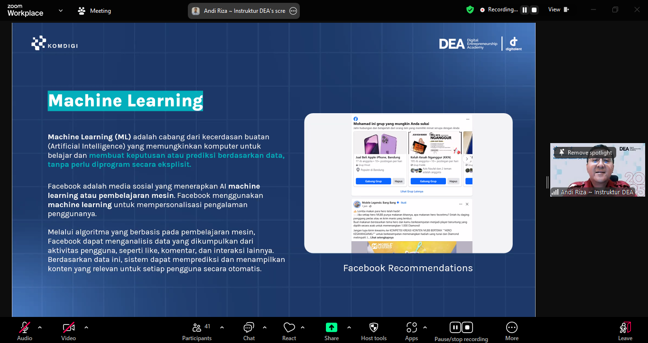
Task: Stop recording from the top indicator
Action: point(534,10)
